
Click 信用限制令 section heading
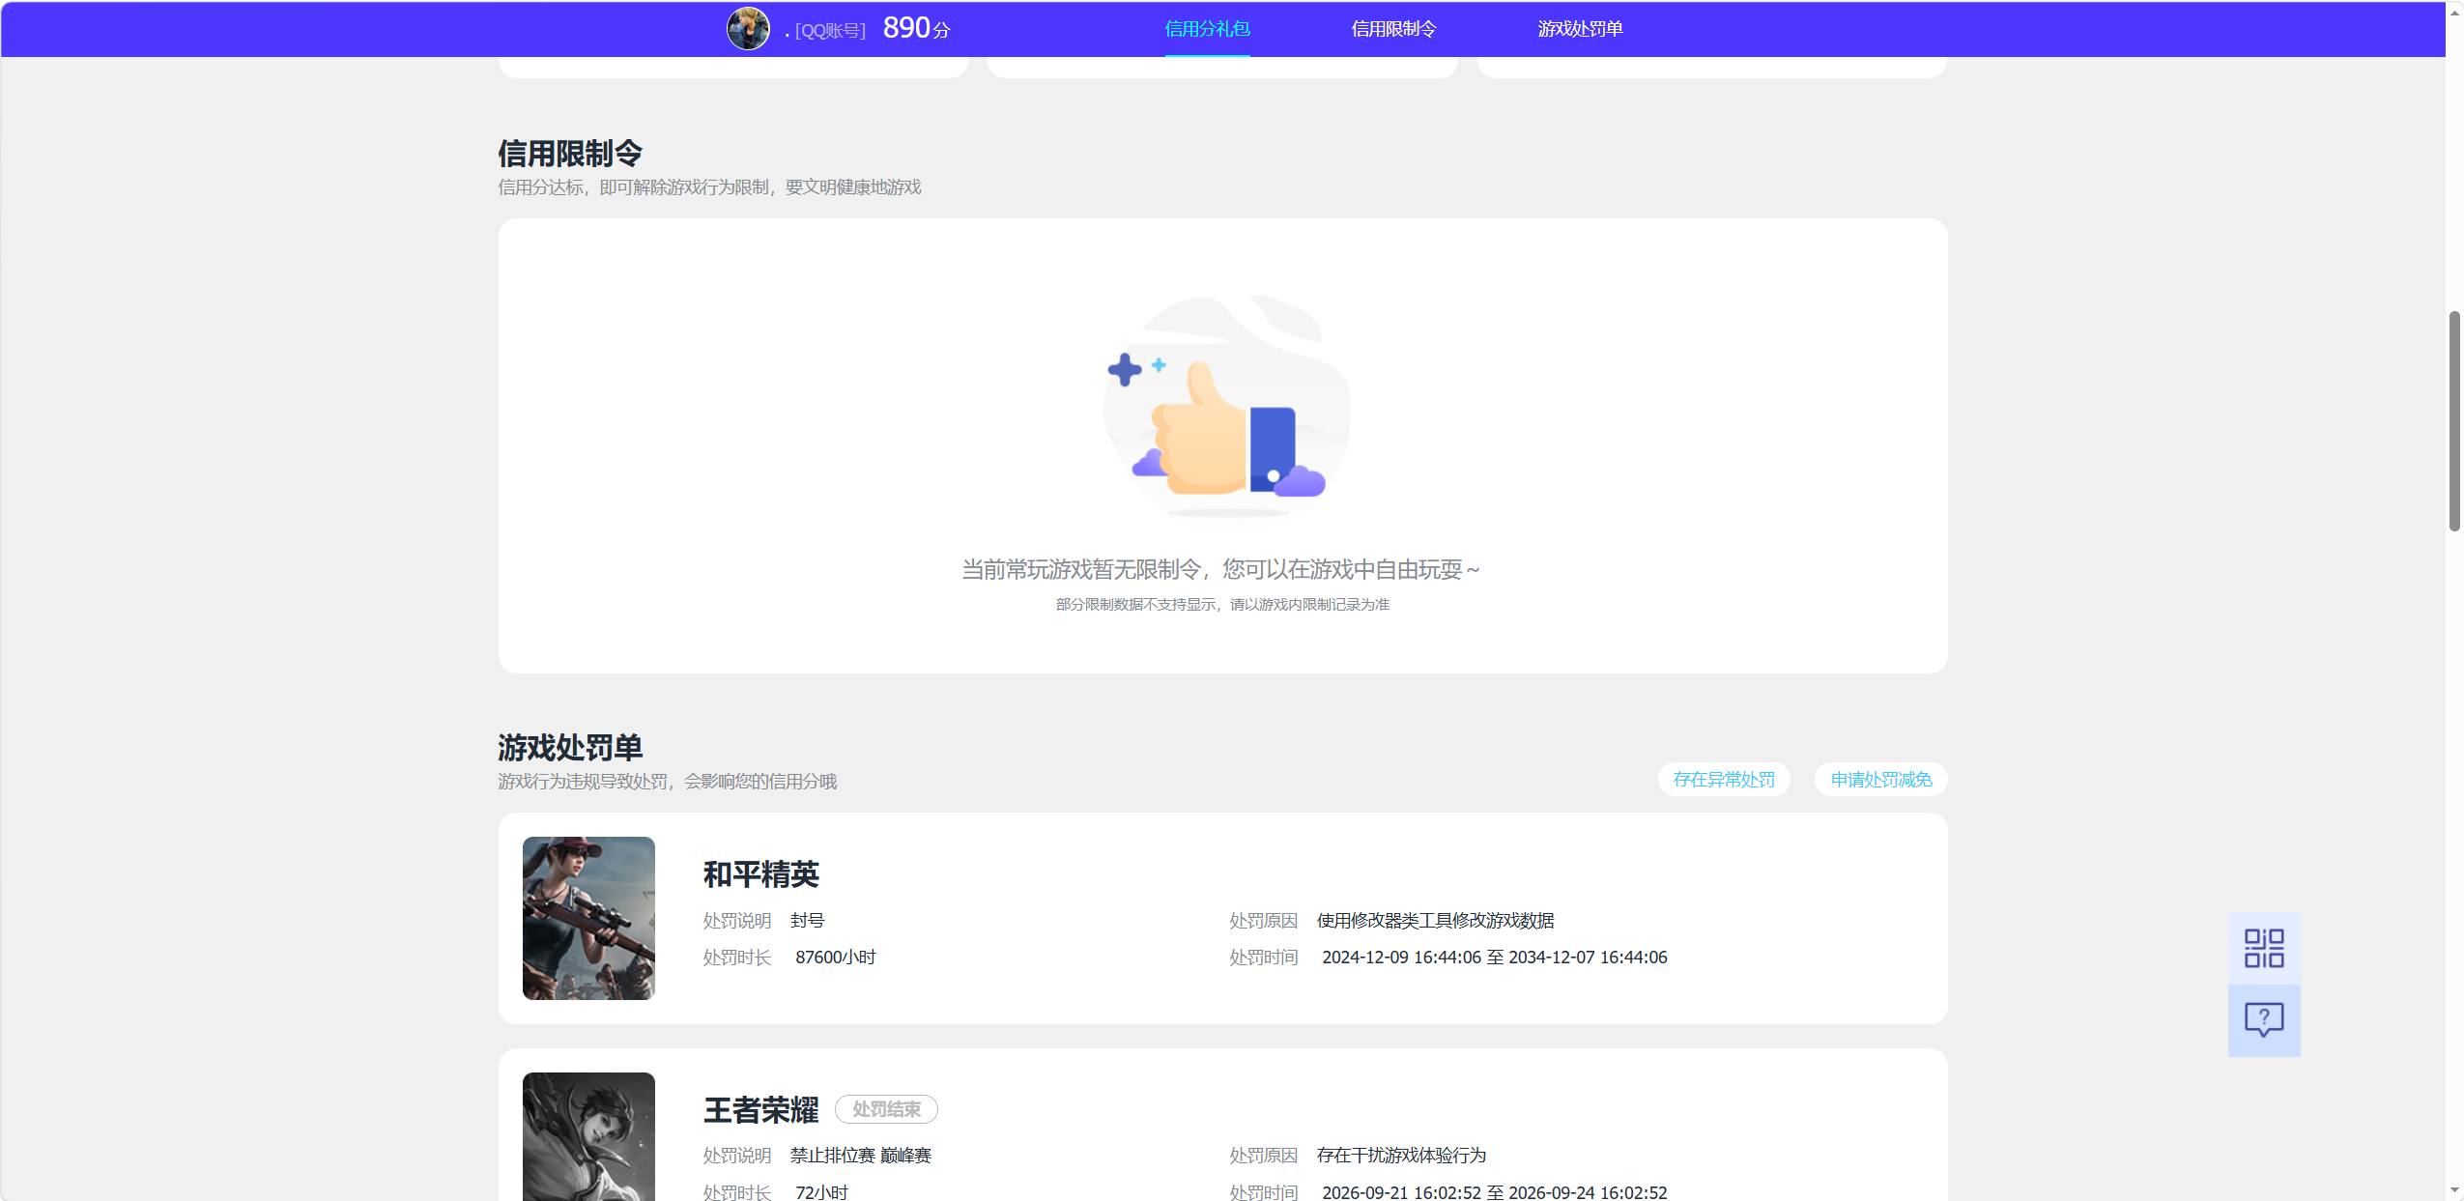(x=570, y=154)
